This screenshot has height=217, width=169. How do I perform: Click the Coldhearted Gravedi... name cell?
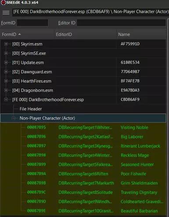[x=142, y=202]
